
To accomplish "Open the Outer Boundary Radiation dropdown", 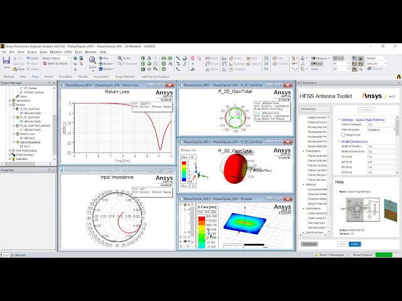I will (x=382, y=130).
